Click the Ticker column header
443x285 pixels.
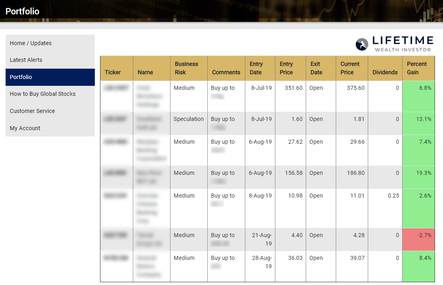tap(117, 69)
